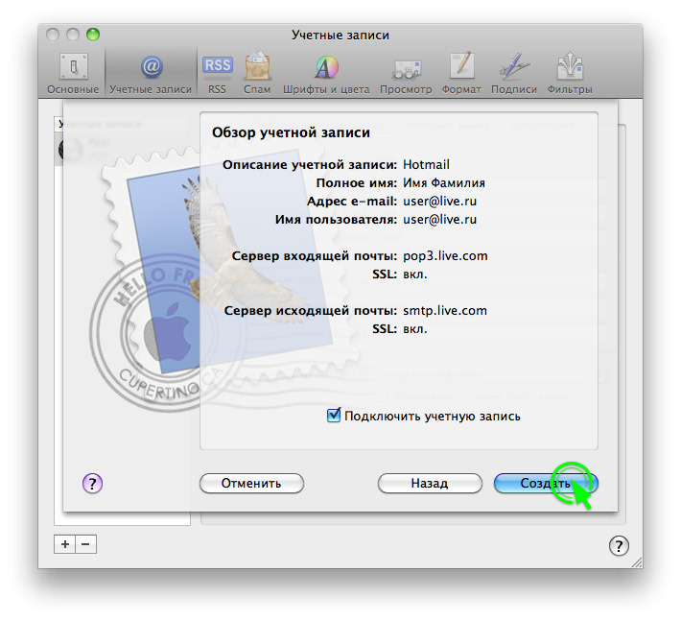Cancel account setup with Отменить
Viewport: 681px width, 621px height.
tap(251, 484)
